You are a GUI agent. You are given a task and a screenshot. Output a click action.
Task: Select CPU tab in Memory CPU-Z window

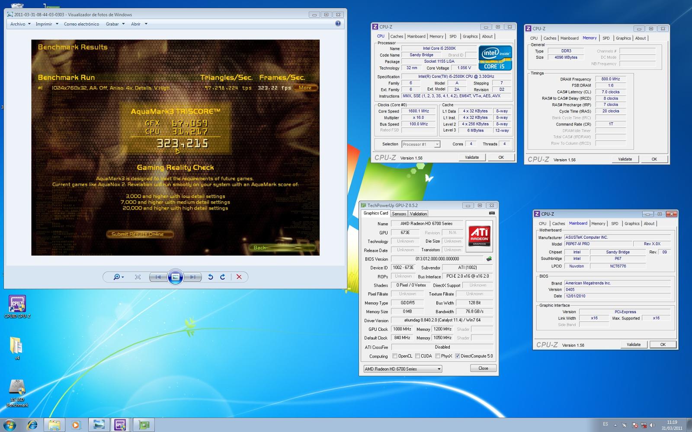[x=534, y=38]
